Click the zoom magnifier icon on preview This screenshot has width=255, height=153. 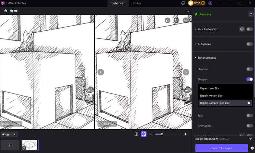coord(185,20)
